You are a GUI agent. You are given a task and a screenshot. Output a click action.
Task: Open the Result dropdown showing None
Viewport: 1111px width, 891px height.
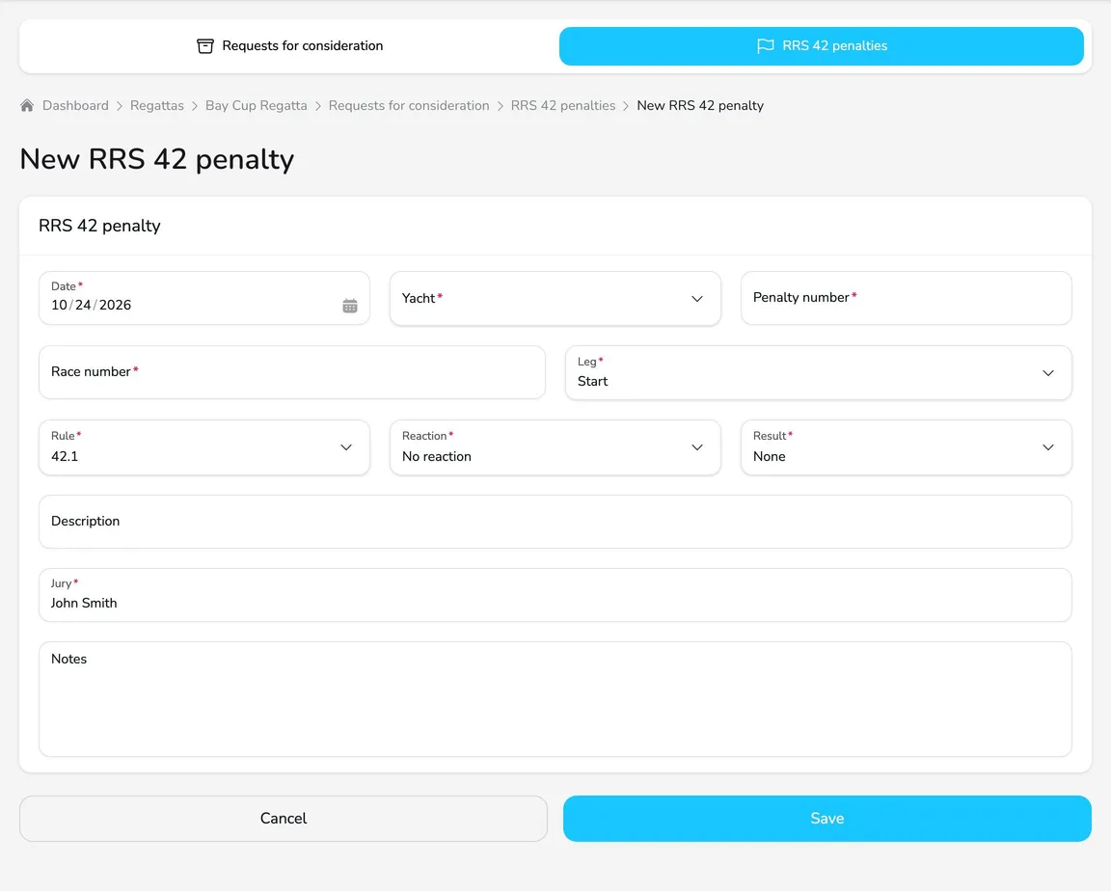point(907,447)
